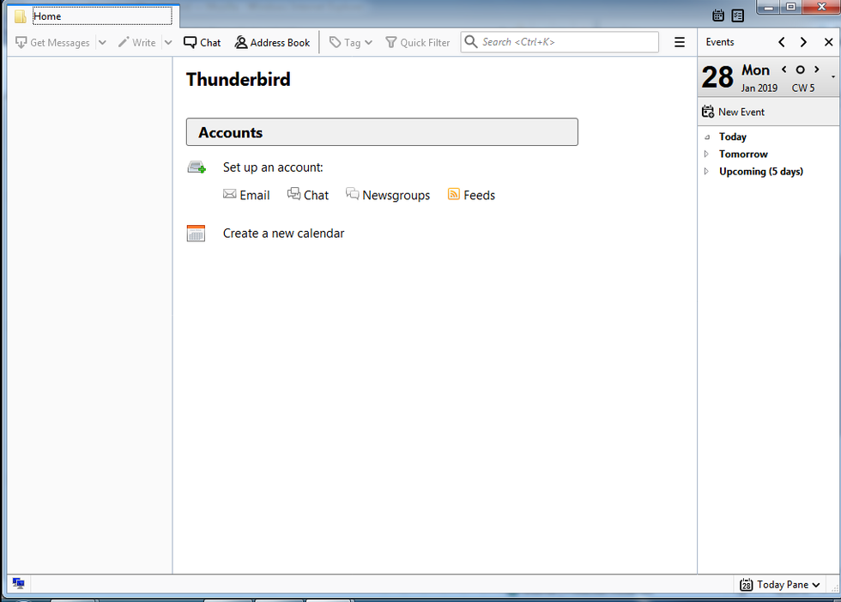Set up a Chat account
Viewport: 841px width, 602px height.
coord(308,194)
